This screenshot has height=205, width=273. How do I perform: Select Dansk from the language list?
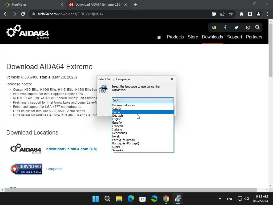tap(143, 112)
